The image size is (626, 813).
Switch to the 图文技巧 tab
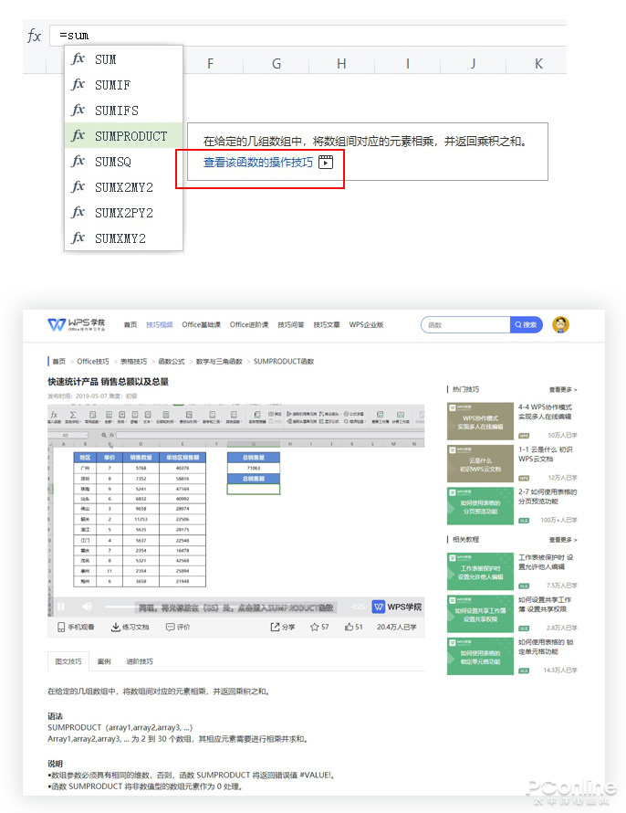(x=68, y=661)
